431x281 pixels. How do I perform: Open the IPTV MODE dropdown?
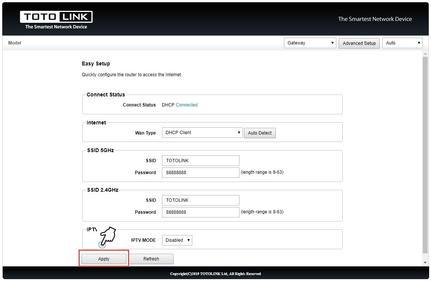click(177, 240)
